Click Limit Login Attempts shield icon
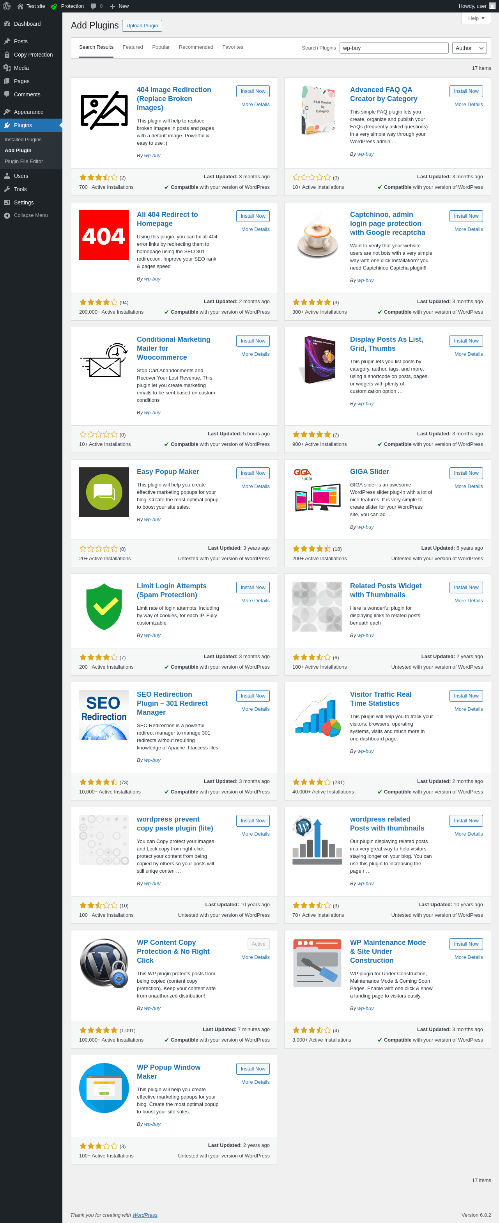Screen dimensions: 499x1223 104,607
